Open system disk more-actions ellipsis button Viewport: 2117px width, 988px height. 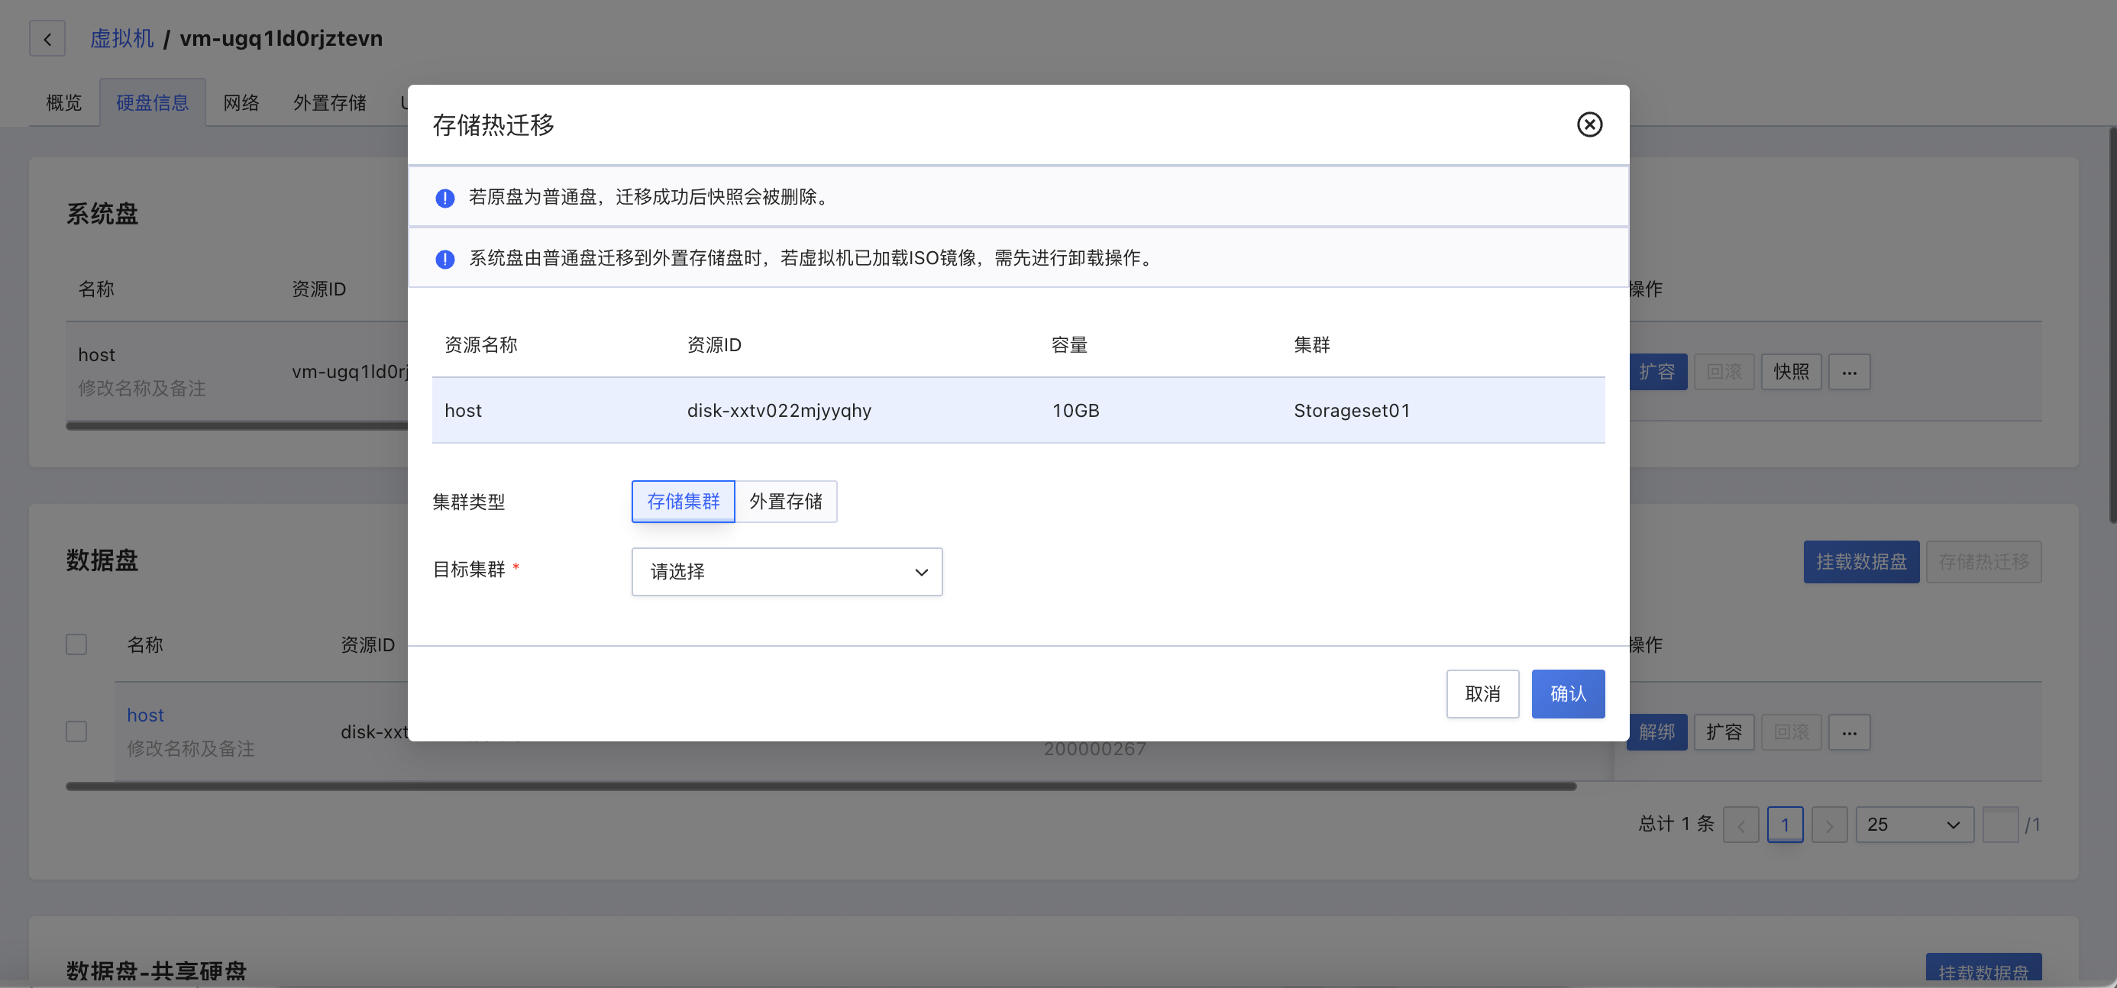1848,372
